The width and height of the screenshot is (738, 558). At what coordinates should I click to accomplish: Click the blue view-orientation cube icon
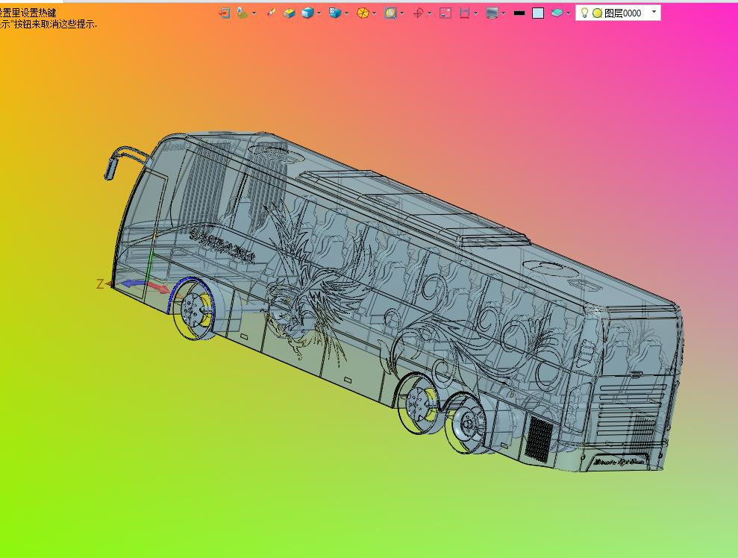[334, 13]
